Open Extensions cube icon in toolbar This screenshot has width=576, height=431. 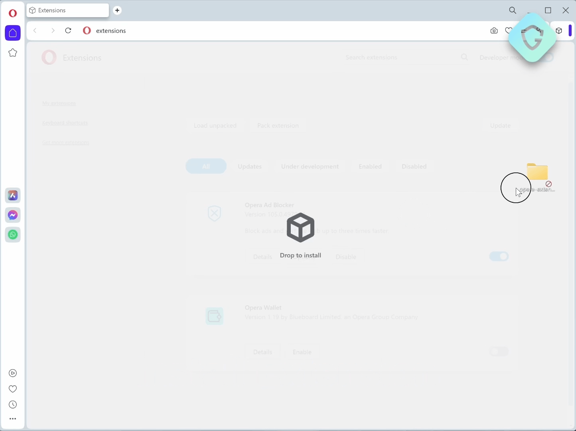pyautogui.click(x=560, y=31)
